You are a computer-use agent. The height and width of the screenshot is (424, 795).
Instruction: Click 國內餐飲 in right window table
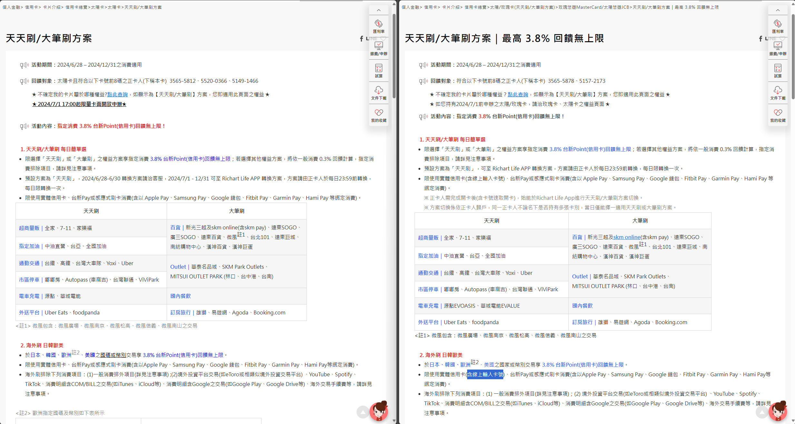click(x=582, y=306)
